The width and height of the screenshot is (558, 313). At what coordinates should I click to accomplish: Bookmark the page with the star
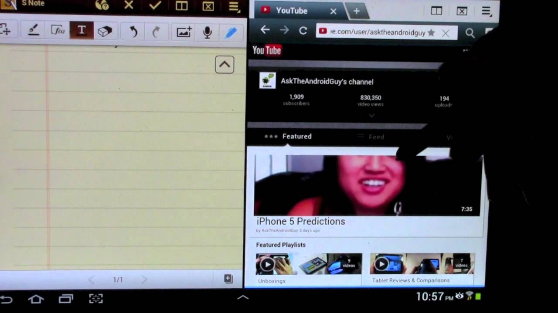431,33
